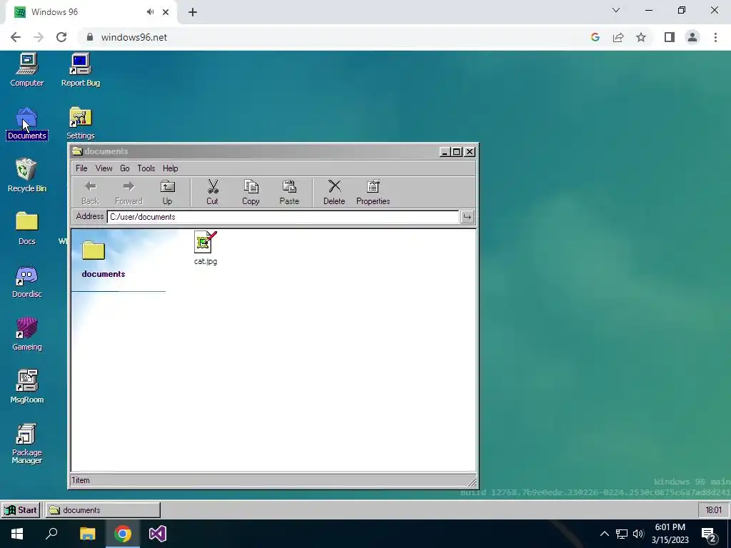Open the Computer desktop icon
Screen dimensions: 731x548
[26, 70]
